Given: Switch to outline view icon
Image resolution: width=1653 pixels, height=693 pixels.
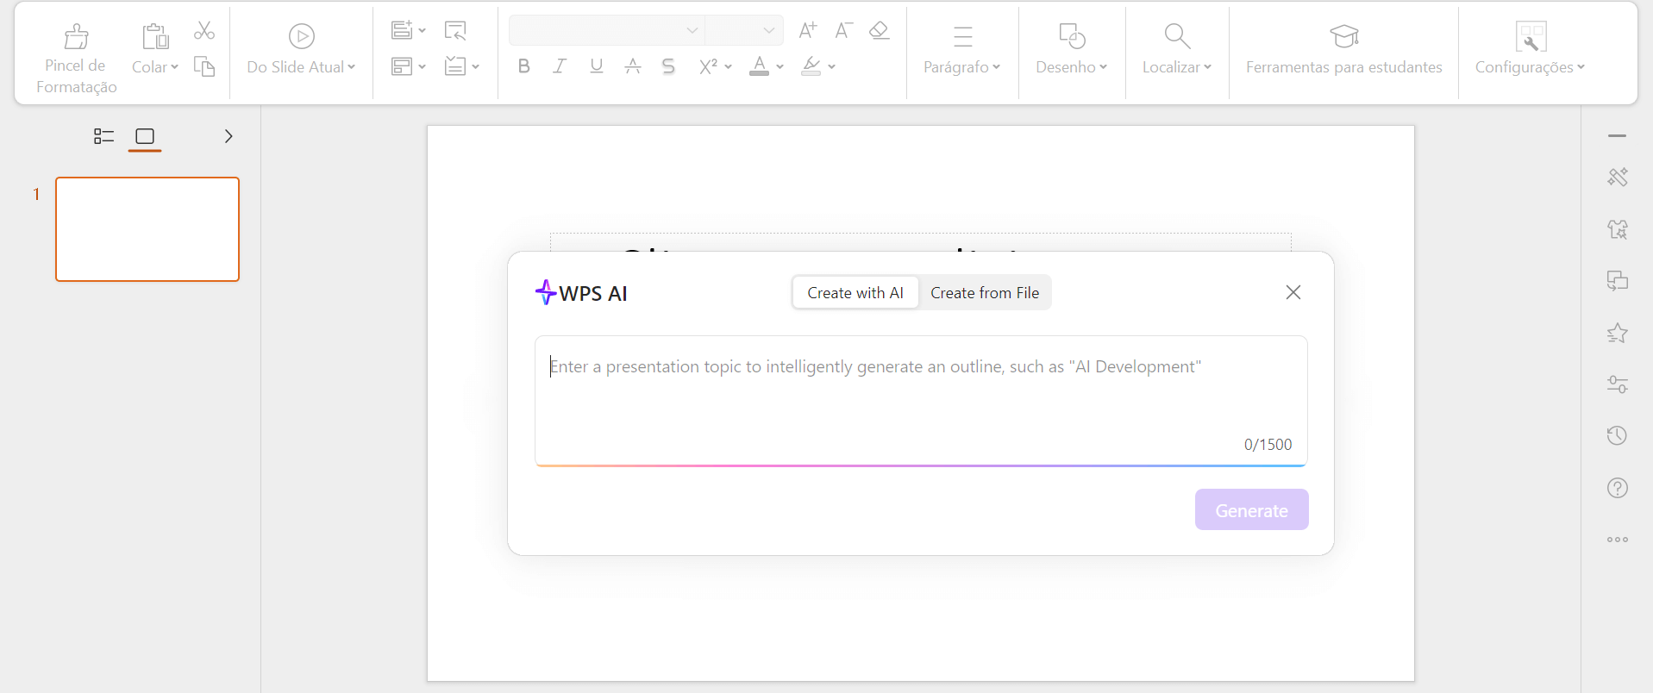Looking at the screenshot, I should (x=103, y=136).
